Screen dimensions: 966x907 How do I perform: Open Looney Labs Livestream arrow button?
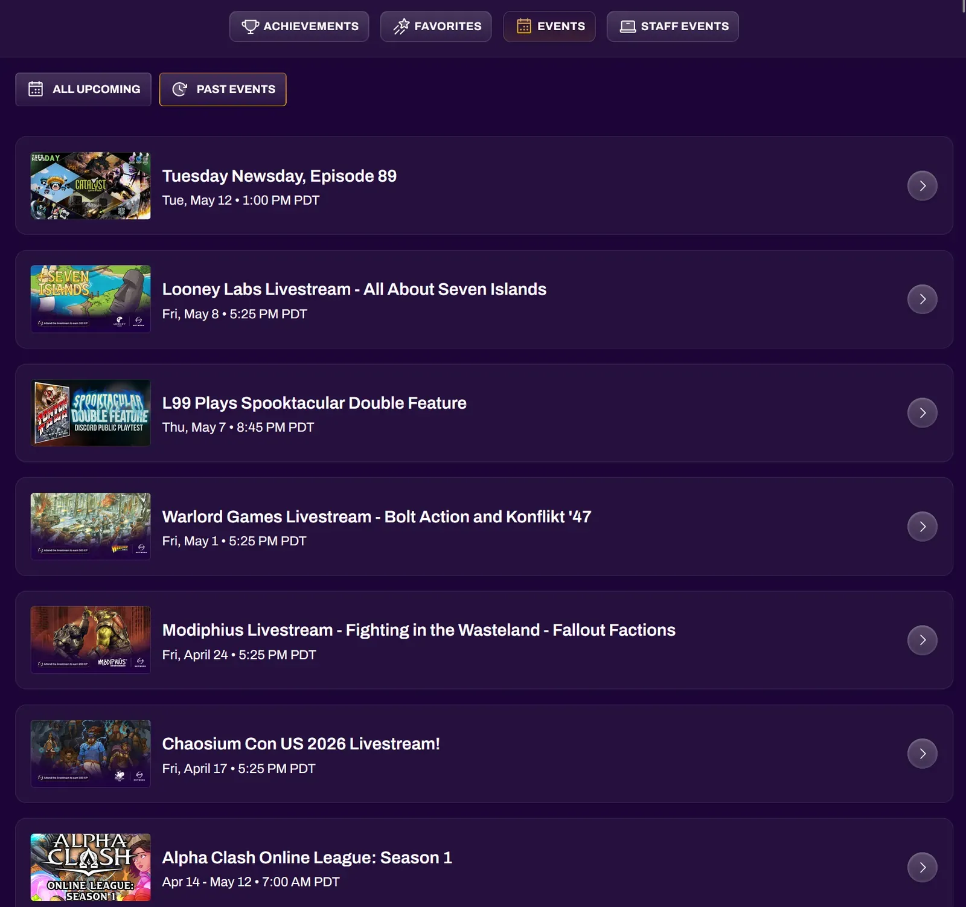(x=923, y=299)
